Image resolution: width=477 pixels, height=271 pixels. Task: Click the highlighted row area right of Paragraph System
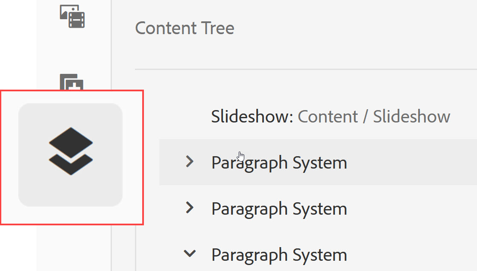tap(412, 162)
